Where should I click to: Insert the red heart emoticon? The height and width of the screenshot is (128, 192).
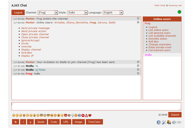coord(90,115)
